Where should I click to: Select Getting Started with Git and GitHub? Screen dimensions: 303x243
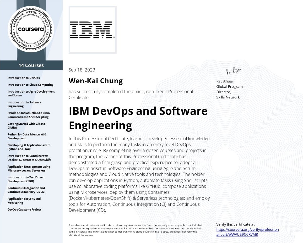26,126
